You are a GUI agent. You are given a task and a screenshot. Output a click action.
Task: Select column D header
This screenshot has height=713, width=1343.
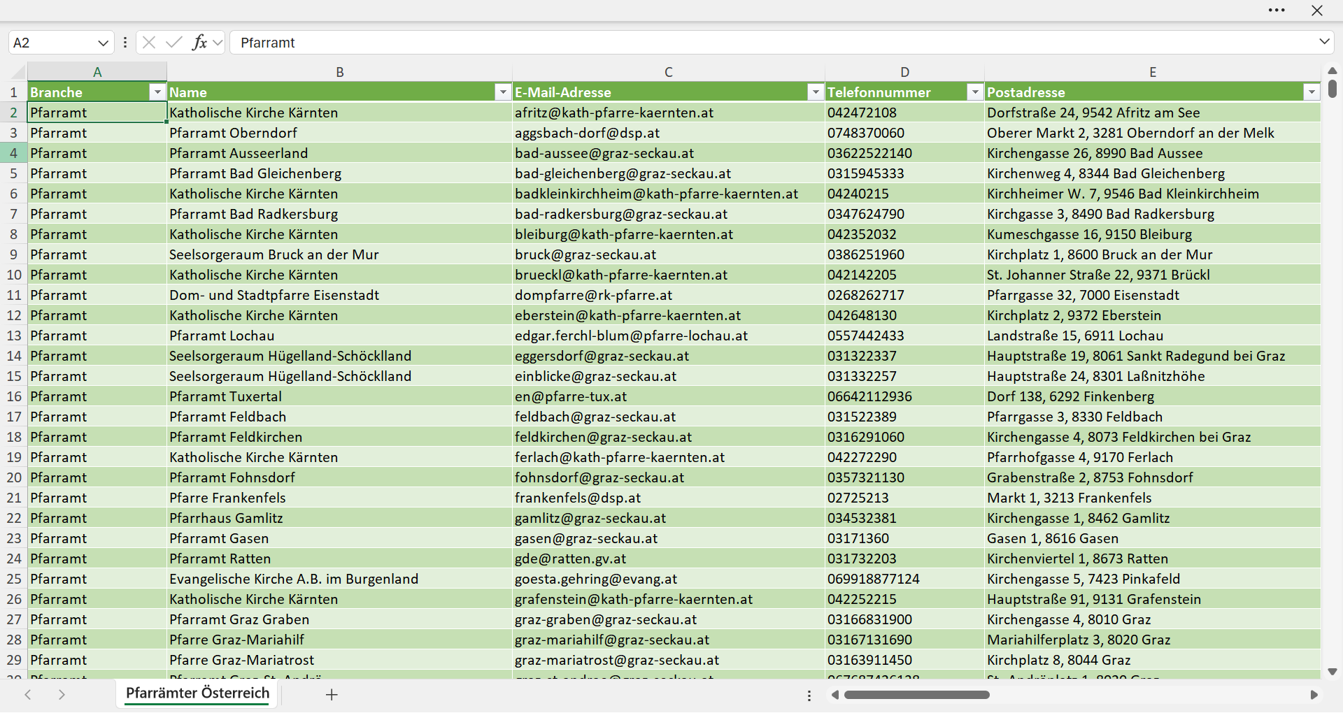pyautogui.click(x=905, y=72)
